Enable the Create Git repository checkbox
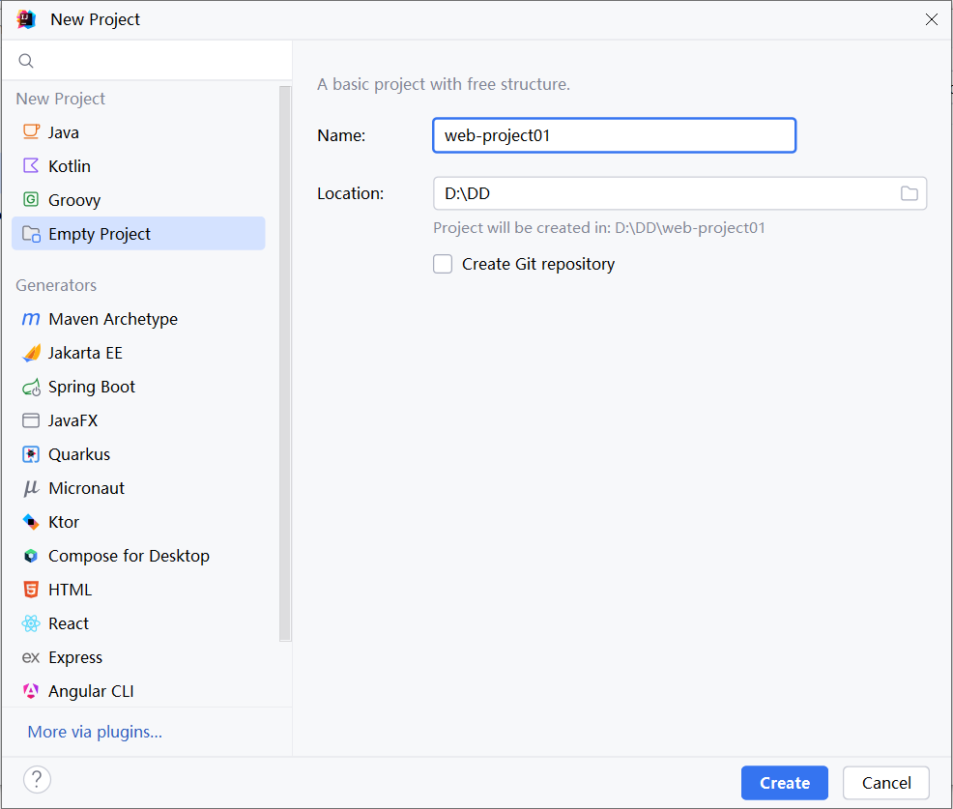953x809 pixels. click(x=443, y=263)
